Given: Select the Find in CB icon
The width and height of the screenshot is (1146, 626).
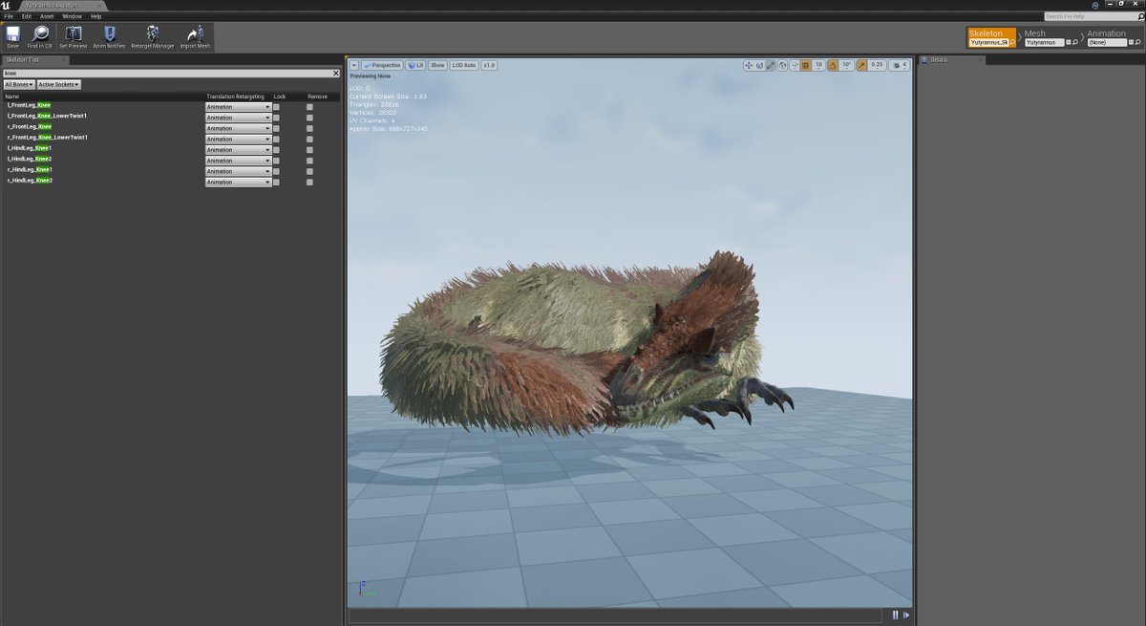Looking at the screenshot, I should pos(39,34).
